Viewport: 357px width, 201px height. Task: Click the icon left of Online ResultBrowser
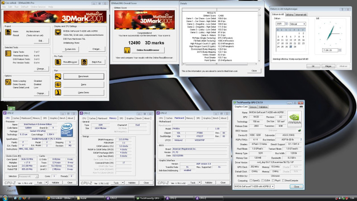(127, 50)
